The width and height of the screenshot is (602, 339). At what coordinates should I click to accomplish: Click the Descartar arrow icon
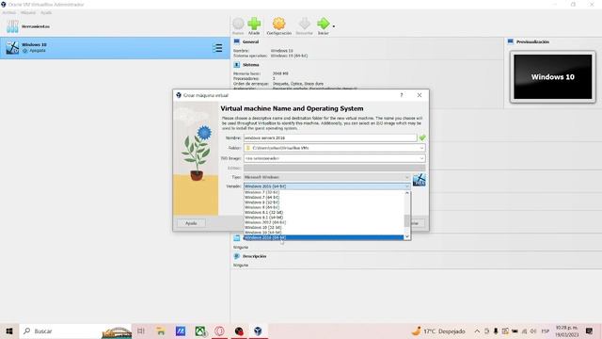(x=304, y=24)
